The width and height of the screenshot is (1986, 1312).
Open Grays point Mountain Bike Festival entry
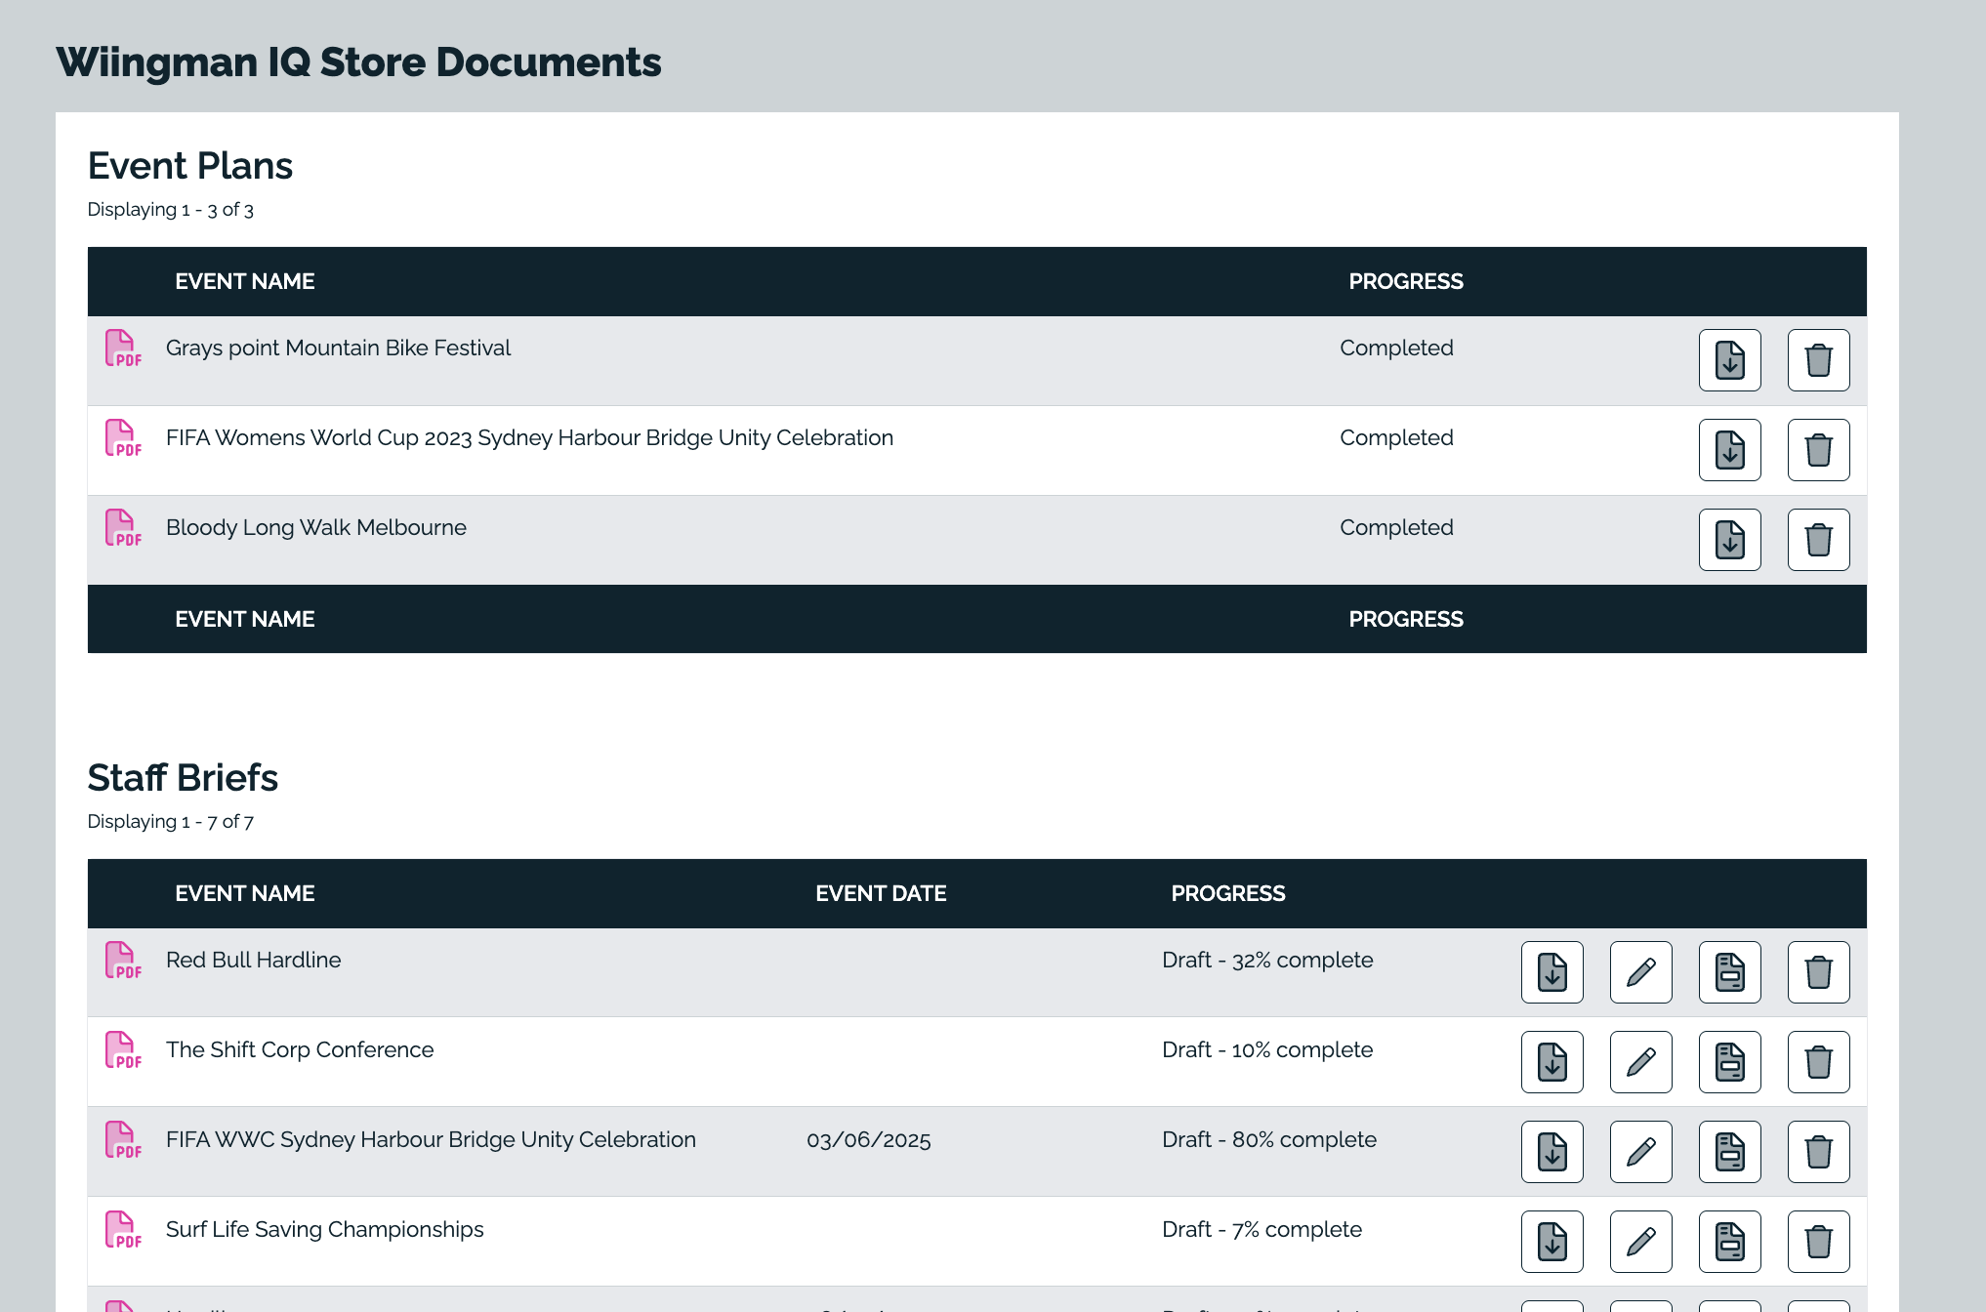point(338,348)
